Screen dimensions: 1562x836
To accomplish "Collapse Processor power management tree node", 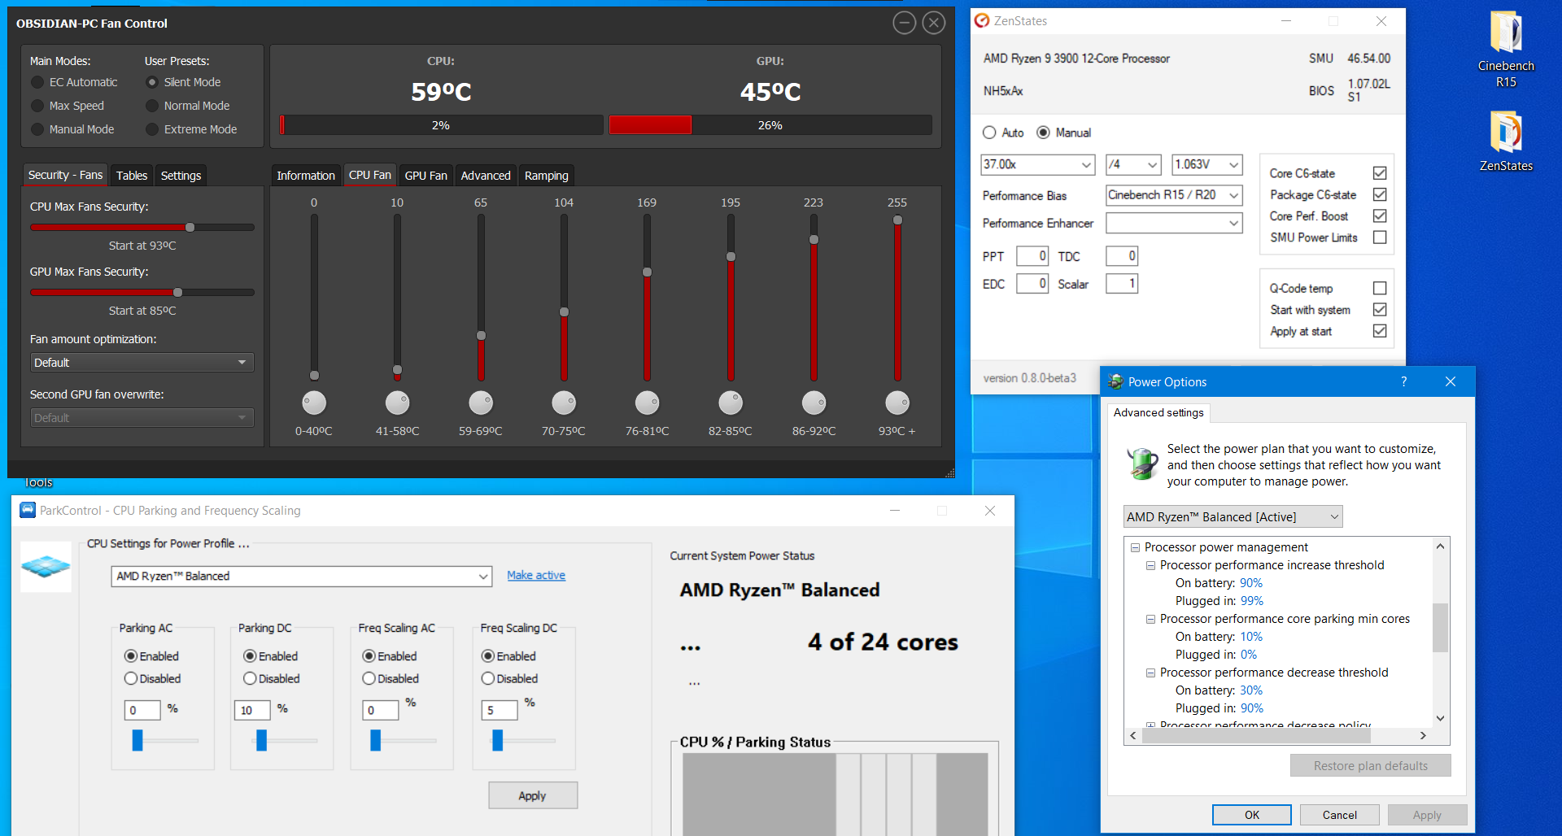I will pos(1135,547).
